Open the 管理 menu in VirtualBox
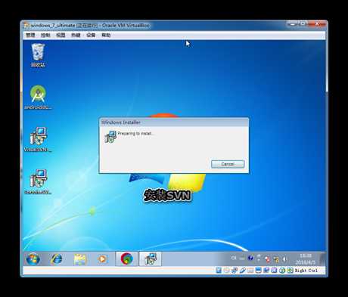This screenshot has width=348, height=297. (x=30, y=35)
